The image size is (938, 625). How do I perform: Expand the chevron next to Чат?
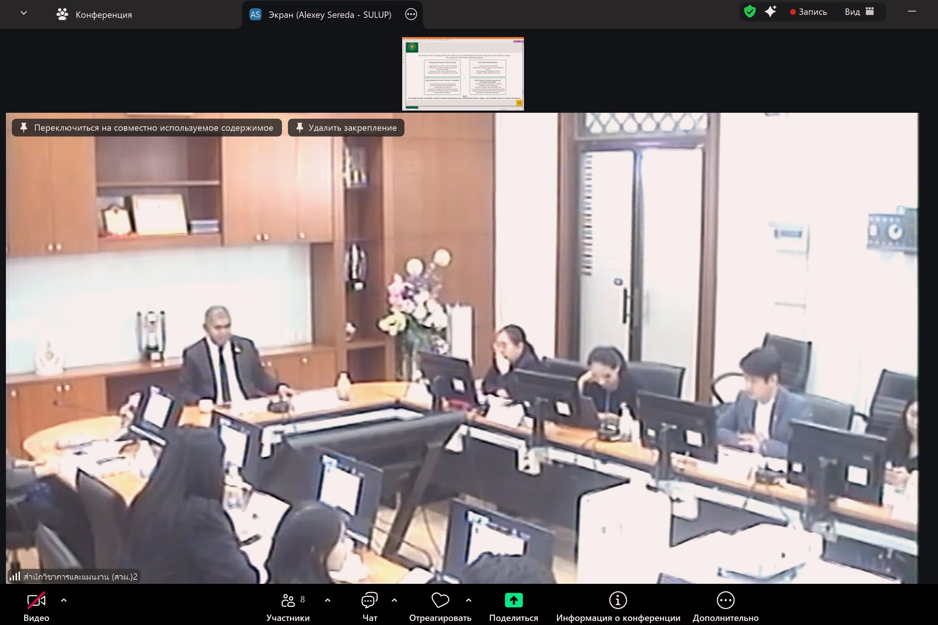pyautogui.click(x=394, y=600)
